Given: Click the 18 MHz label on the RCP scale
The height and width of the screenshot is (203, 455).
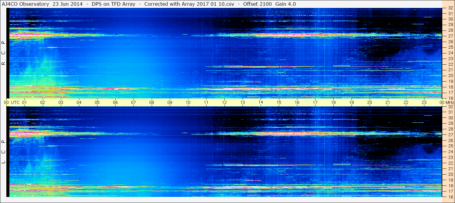Looking at the screenshot, I should click(450, 87).
